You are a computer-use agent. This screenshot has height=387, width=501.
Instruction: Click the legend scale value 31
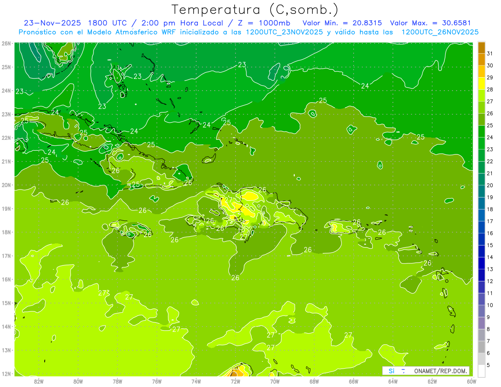tap(490, 54)
